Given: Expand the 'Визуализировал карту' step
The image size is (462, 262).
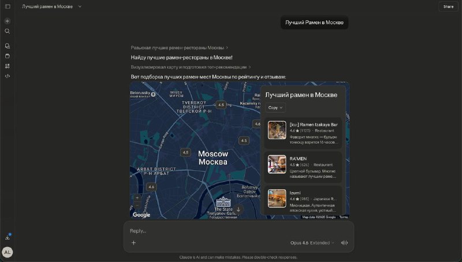Looking at the screenshot, I should [x=191, y=67].
